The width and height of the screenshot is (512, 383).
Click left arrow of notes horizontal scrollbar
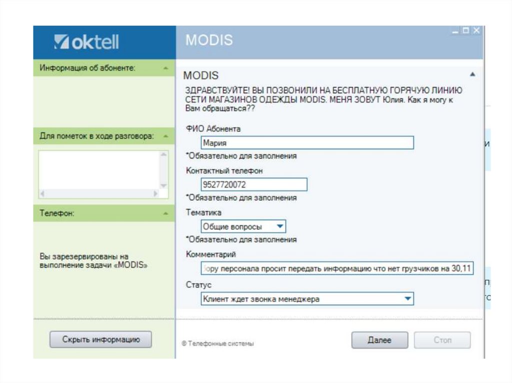[42, 193]
